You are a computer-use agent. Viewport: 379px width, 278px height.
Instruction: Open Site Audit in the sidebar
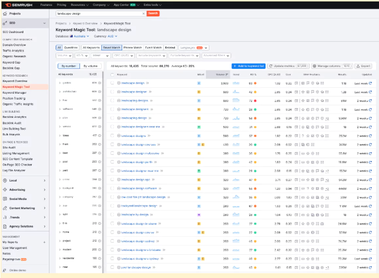(9, 147)
